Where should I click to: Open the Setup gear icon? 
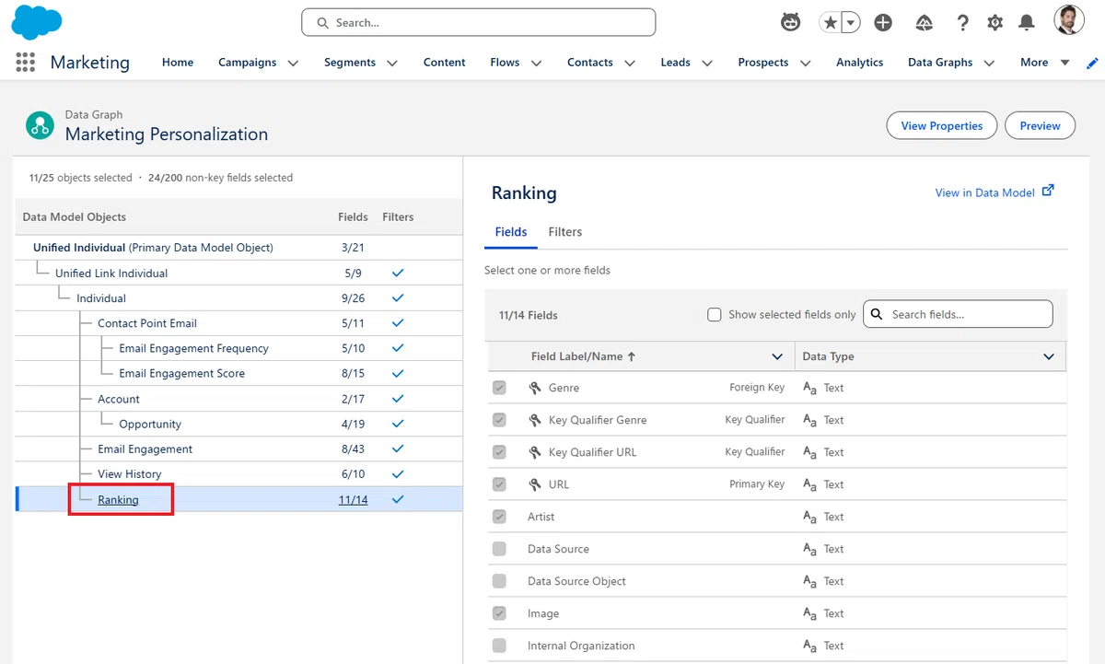pyautogui.click(x=994, y=23)
